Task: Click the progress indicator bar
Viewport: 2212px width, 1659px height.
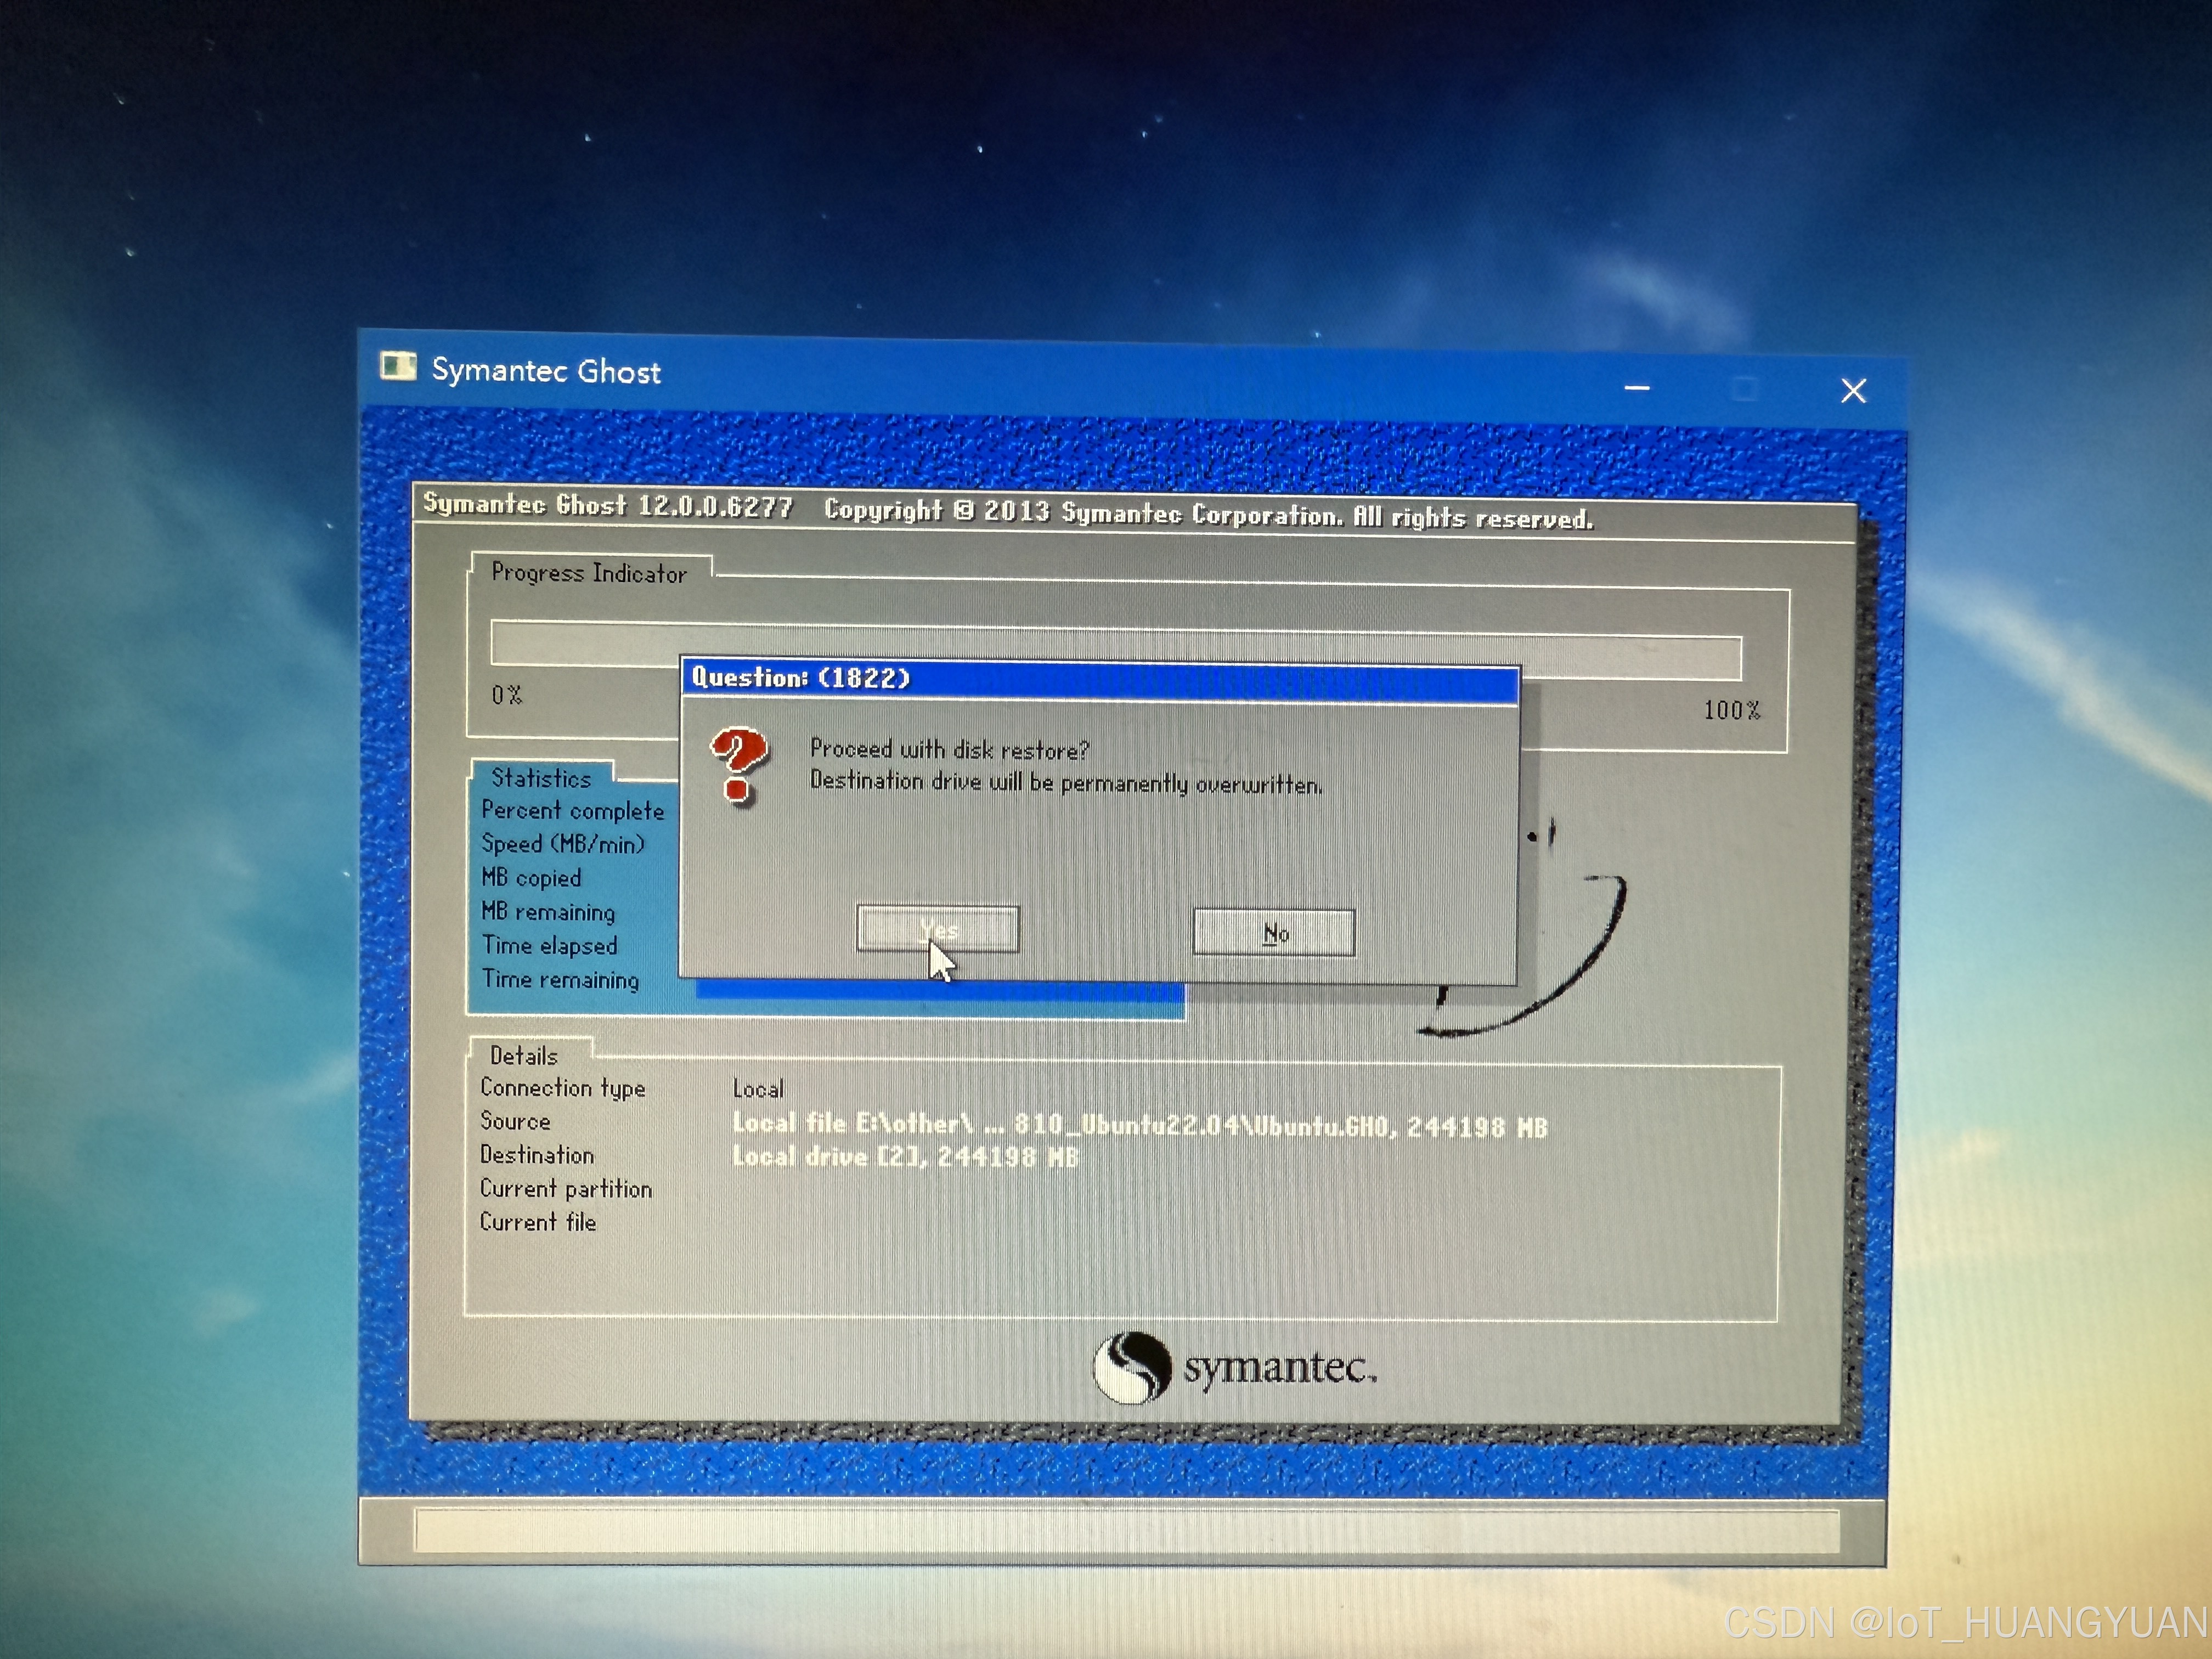Action: [x=1116, y=650]
